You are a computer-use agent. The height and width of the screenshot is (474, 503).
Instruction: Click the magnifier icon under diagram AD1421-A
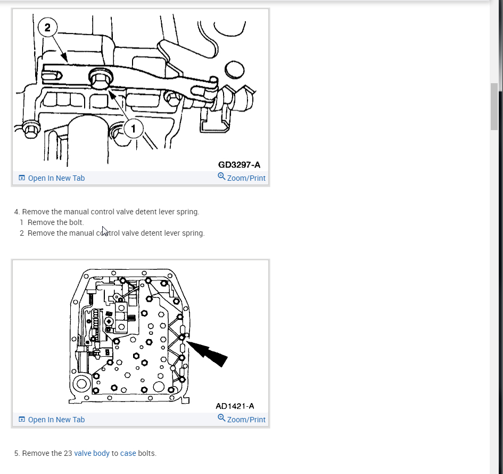(221, 418)
